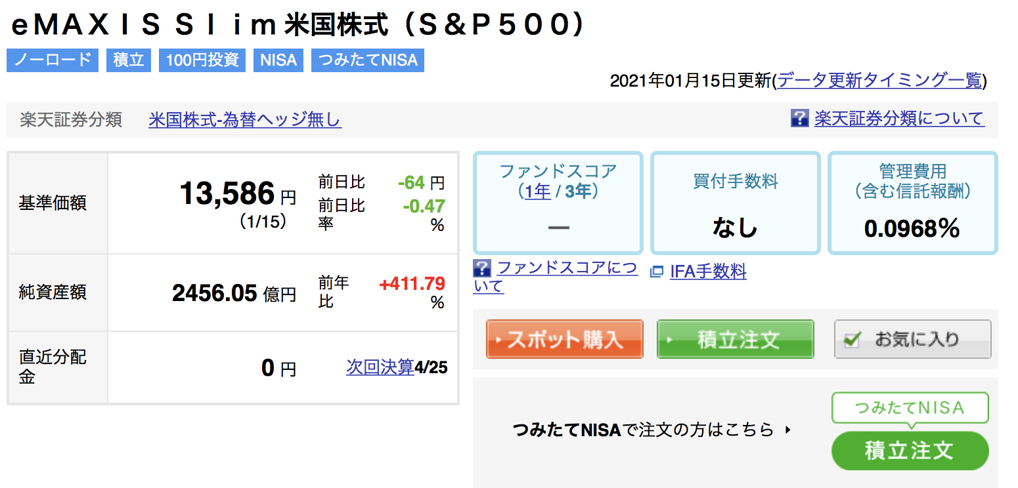
Task: Click the つみたてNISA tag in header
Action: 368,60
